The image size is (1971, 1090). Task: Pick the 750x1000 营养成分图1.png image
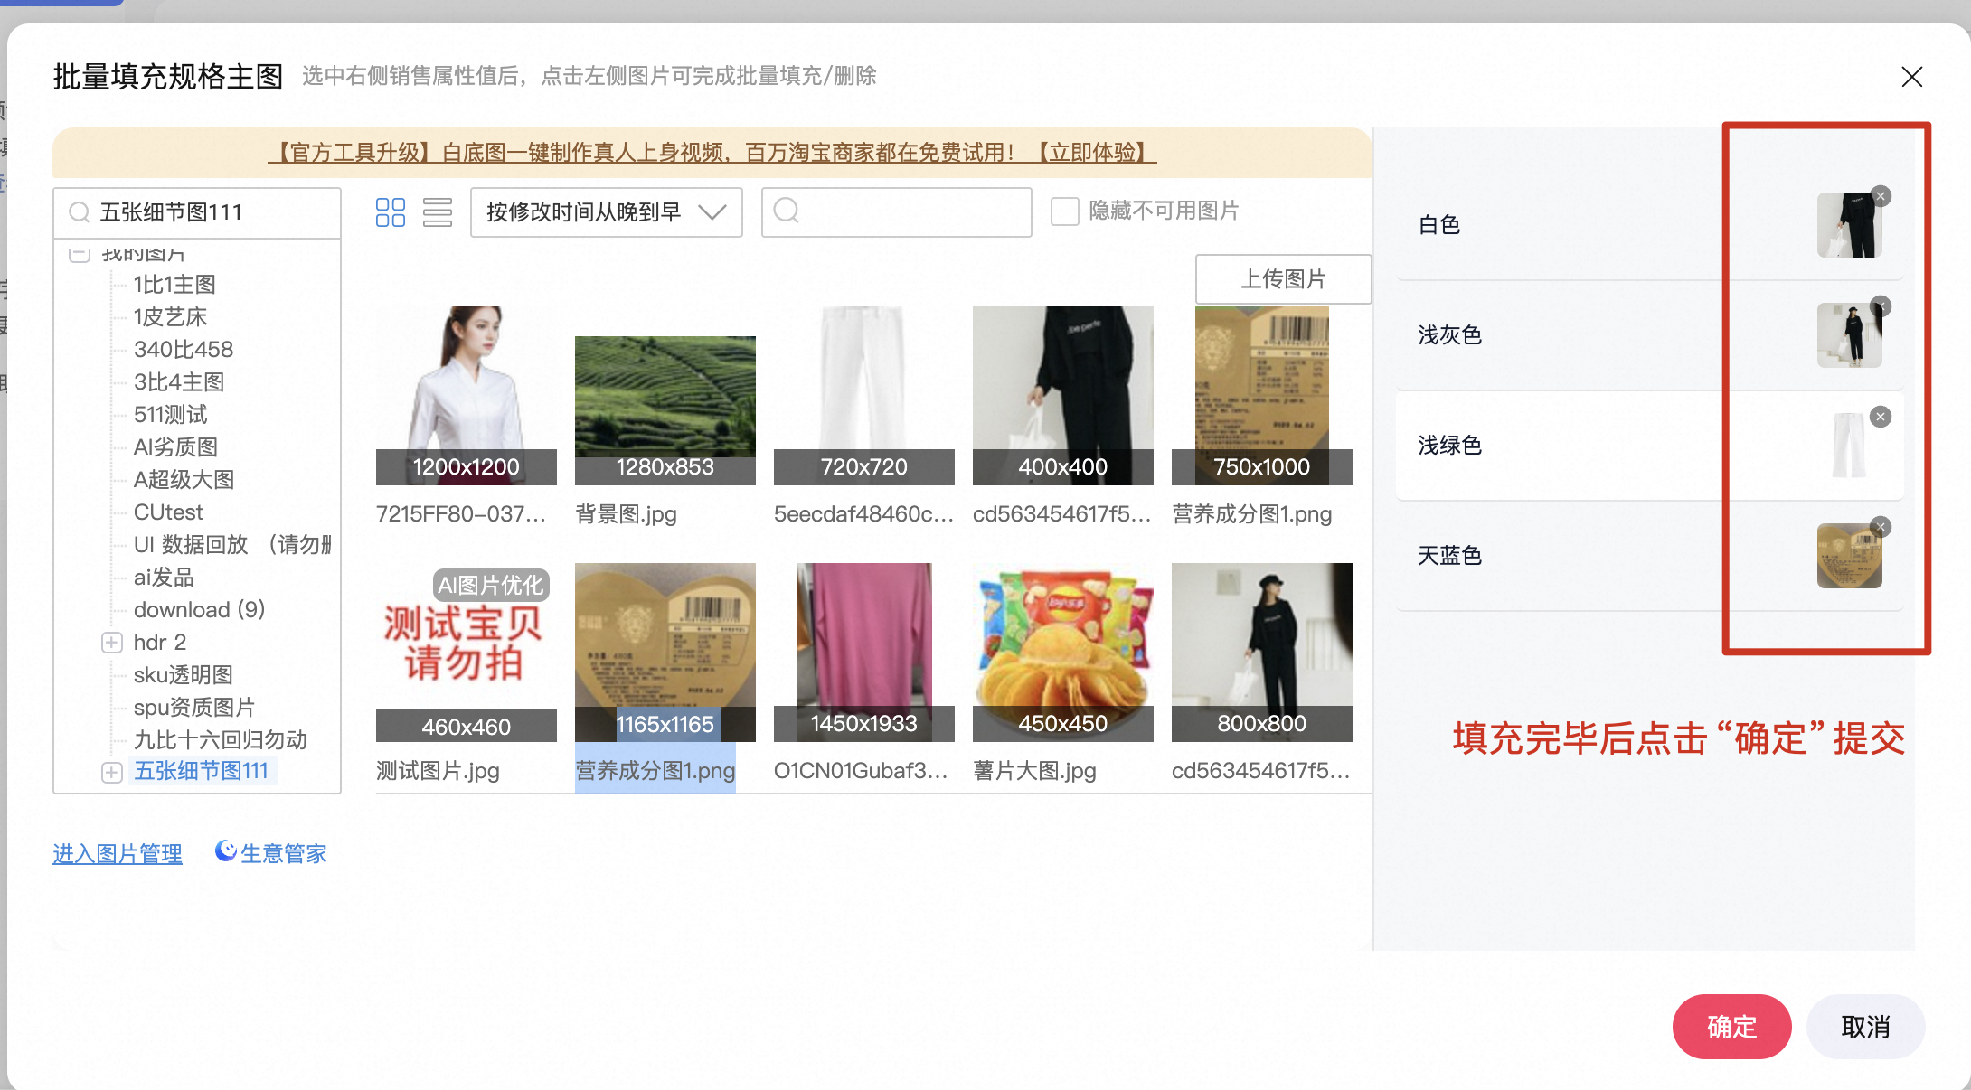[x=1262, y=396]
